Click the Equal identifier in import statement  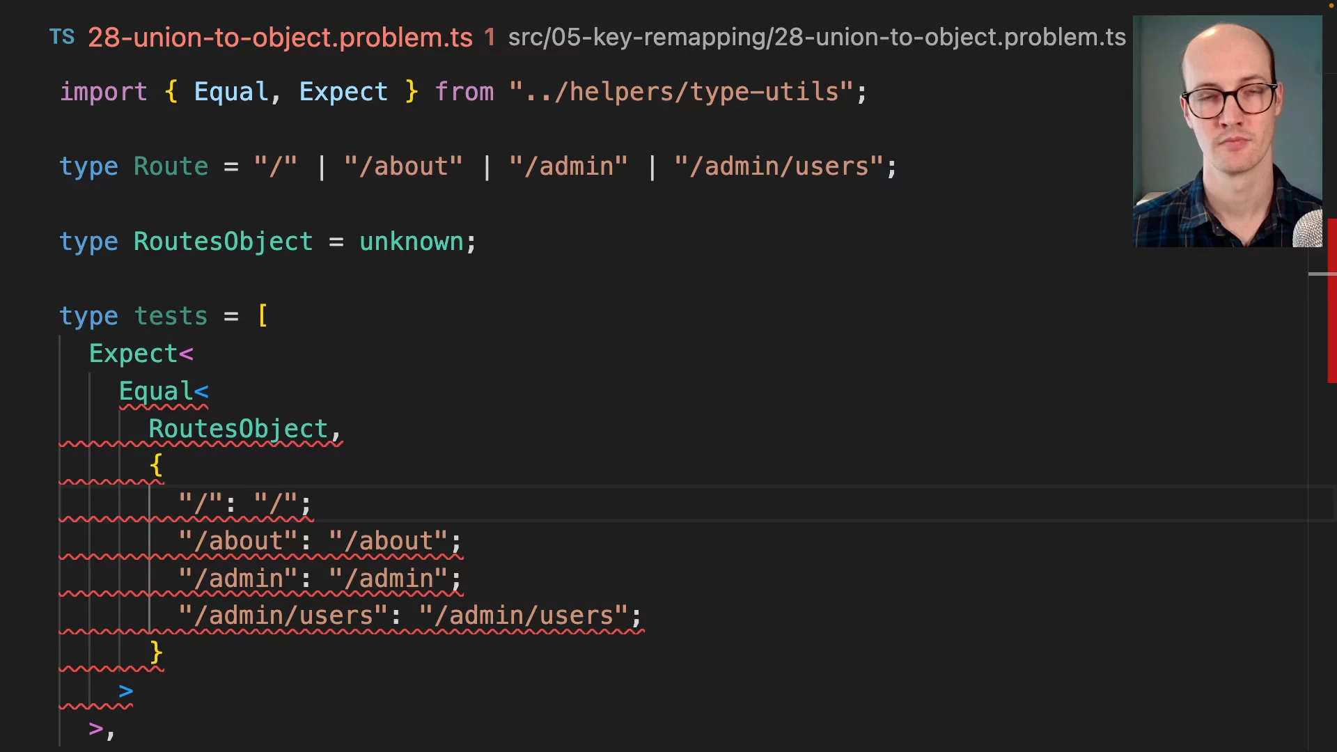coord(230,92)
